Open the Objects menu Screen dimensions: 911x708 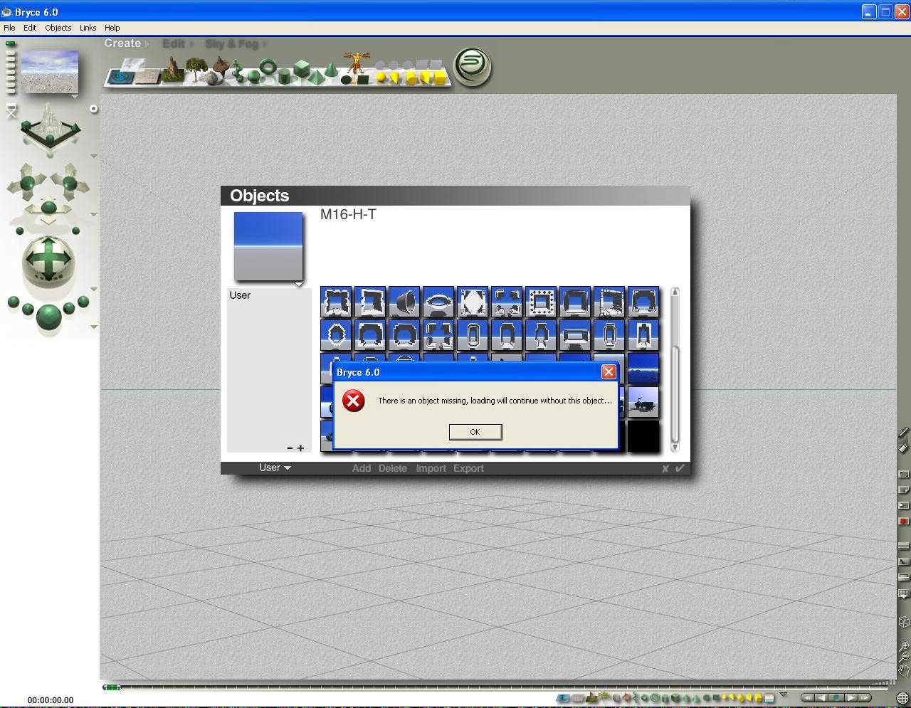58,28
